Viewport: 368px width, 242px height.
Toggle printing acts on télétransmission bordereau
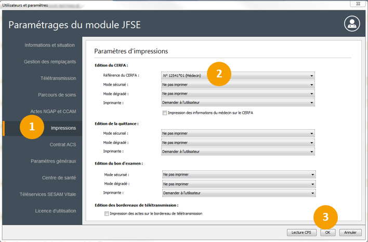[107, 213]
